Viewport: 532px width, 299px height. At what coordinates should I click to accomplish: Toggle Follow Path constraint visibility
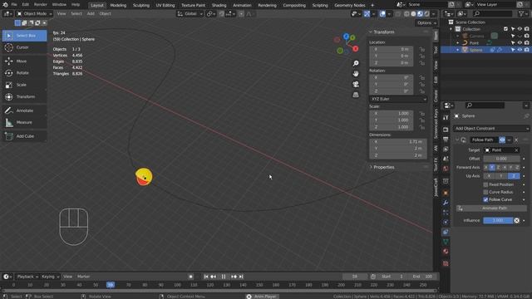502,140
